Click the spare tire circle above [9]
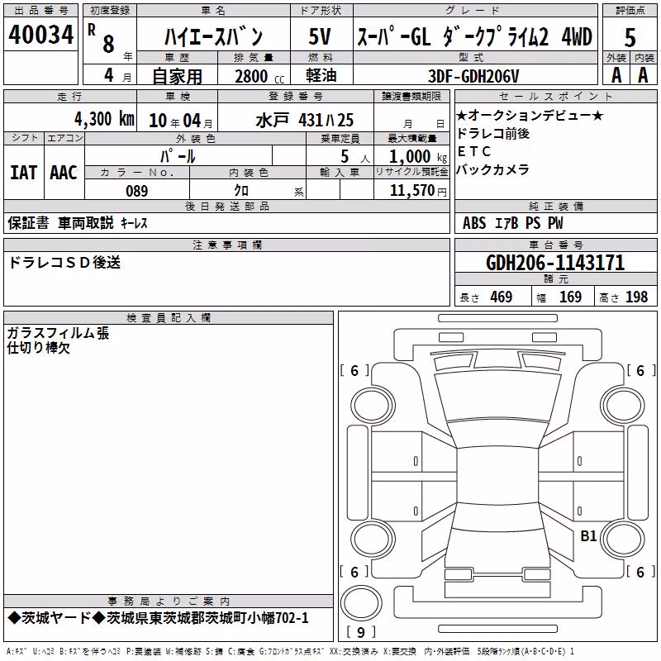 361,602
